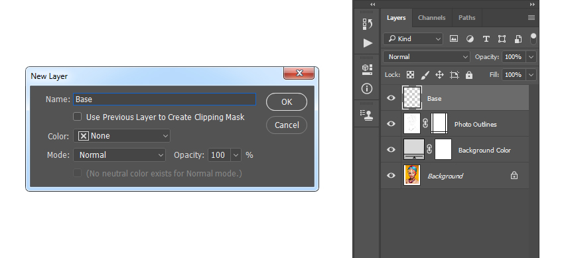Collapse the icon dock with double arrows
This screenshot has width=564, height=258.
coord(373,5)
